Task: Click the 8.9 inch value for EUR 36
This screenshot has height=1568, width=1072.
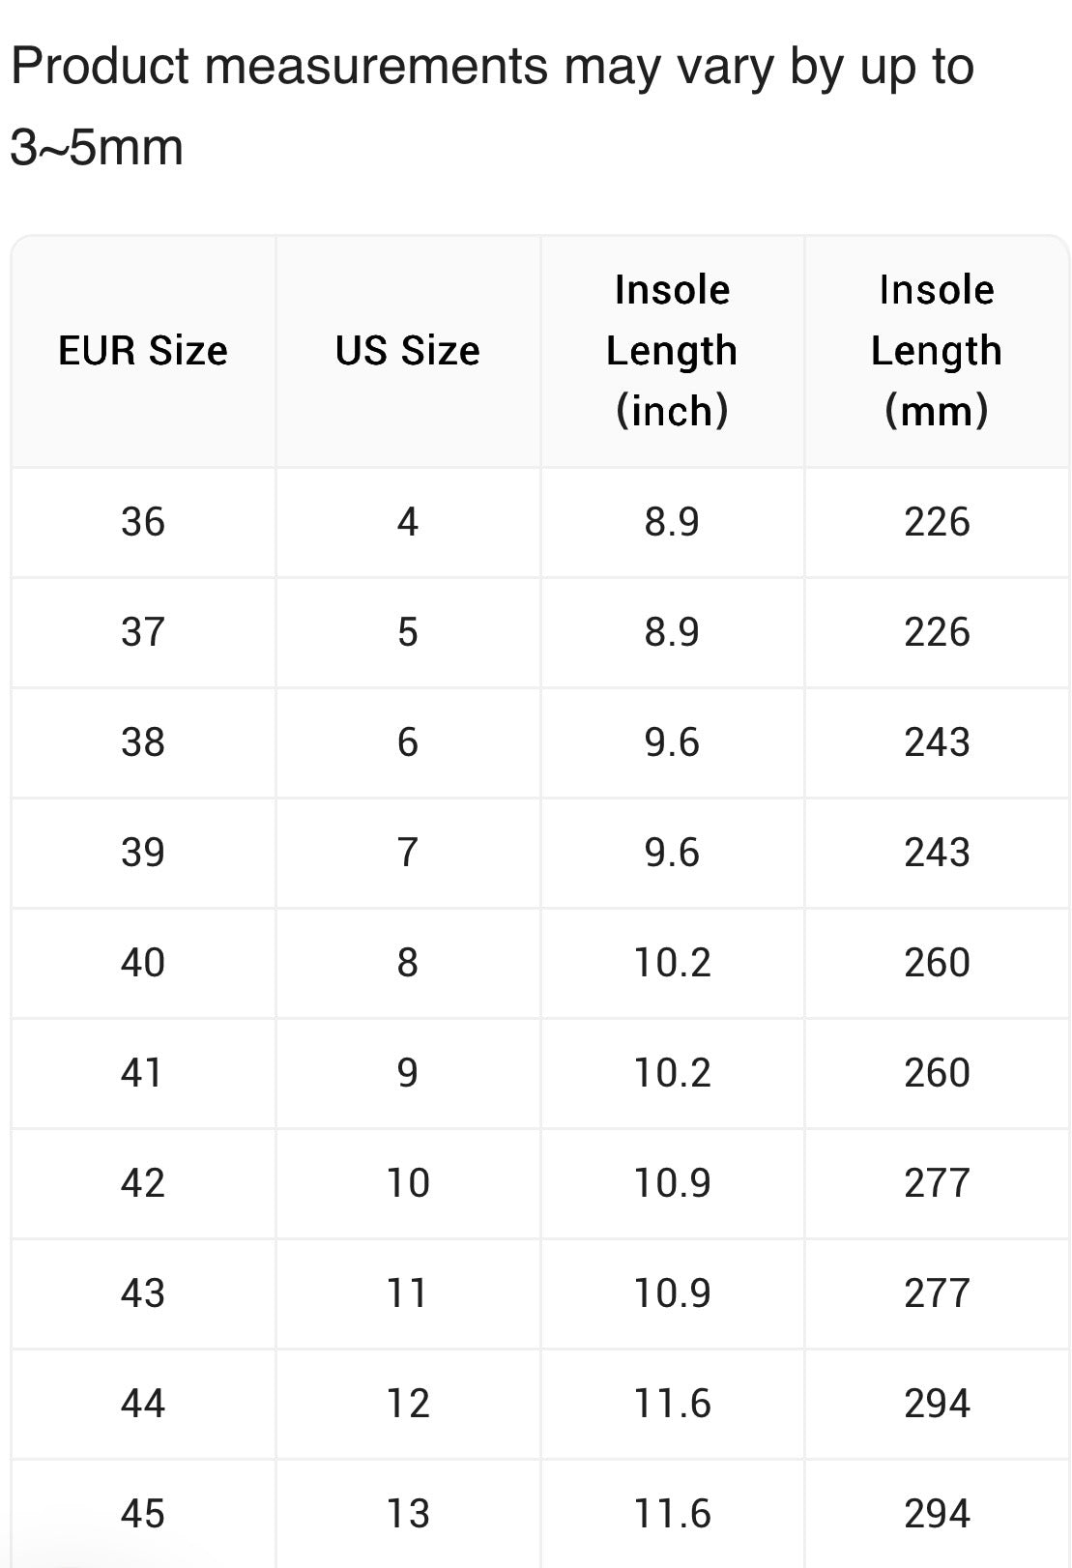Action: click(672, 522)
